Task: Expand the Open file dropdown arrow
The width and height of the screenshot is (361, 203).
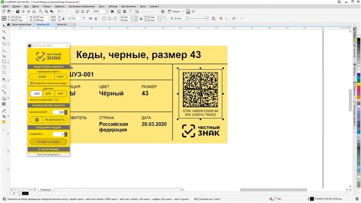Action: point(12,11)
